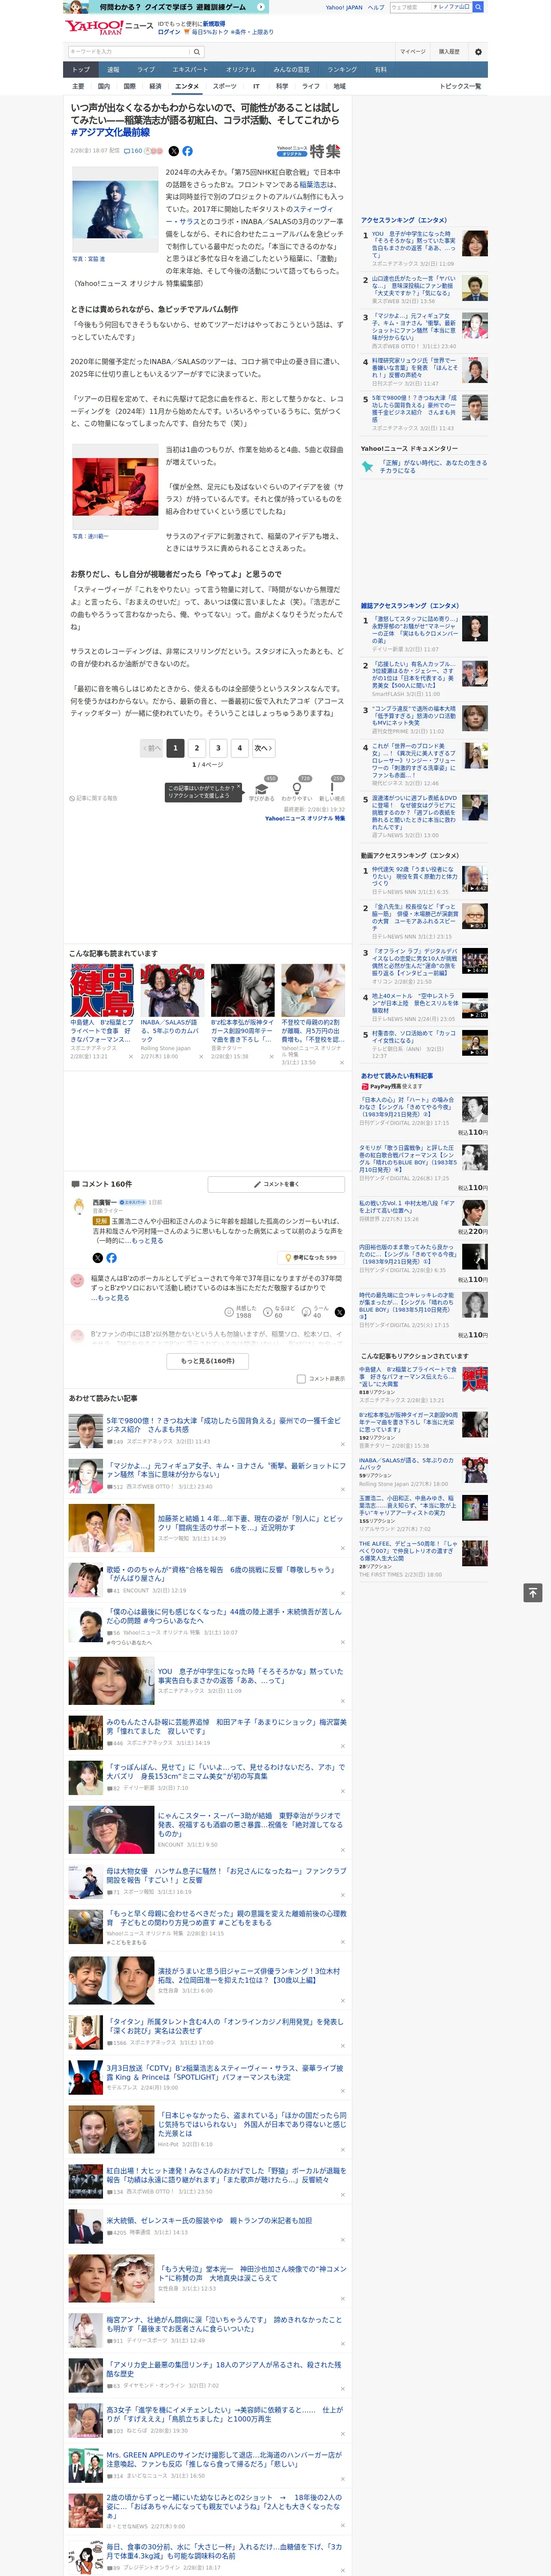Share the user comment on X

[x=340, y=1312]
